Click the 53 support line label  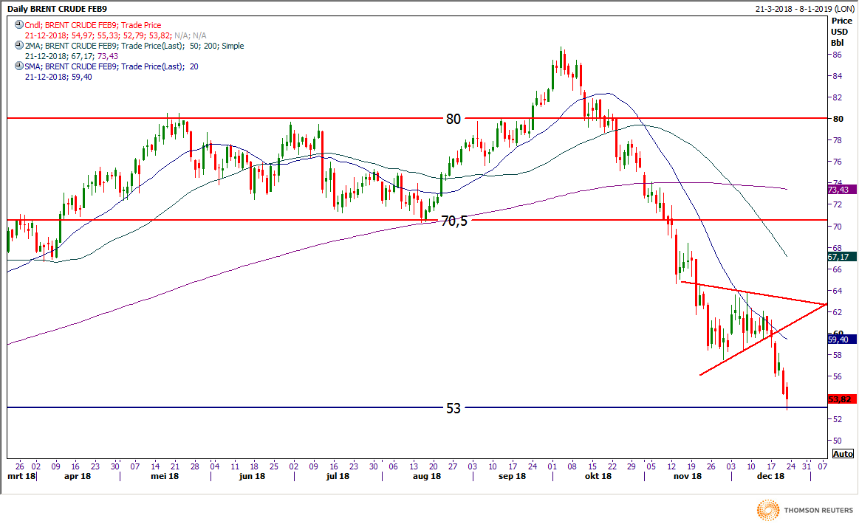click(453, 408)
